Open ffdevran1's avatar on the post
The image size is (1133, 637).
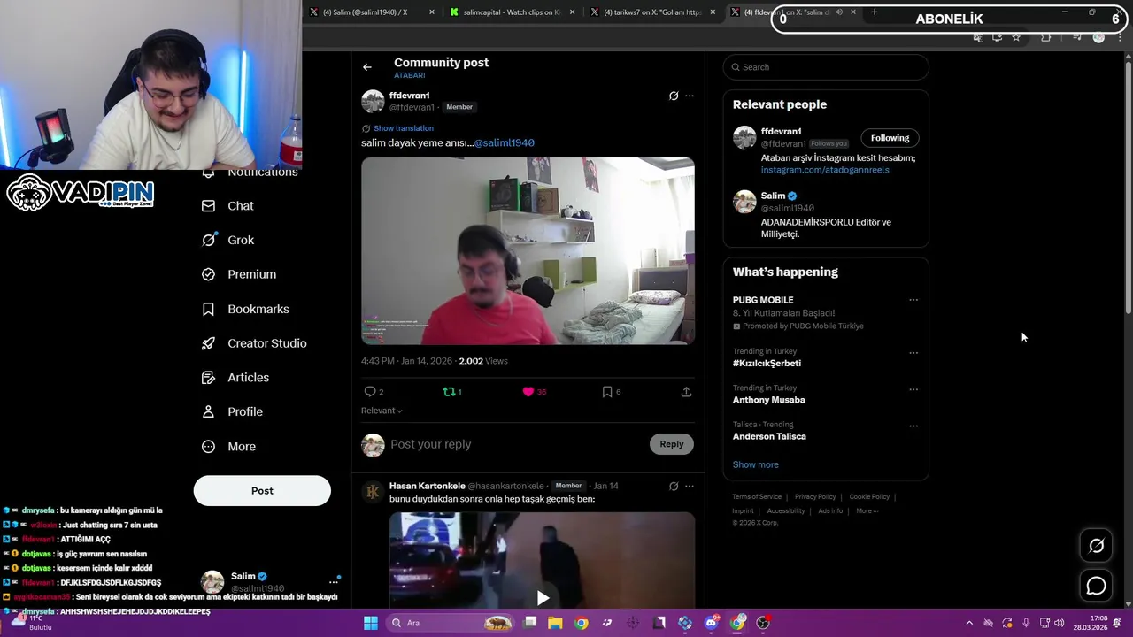click(373, 101)
